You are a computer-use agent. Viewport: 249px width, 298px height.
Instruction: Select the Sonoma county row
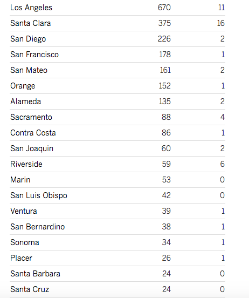pos(117,242)
